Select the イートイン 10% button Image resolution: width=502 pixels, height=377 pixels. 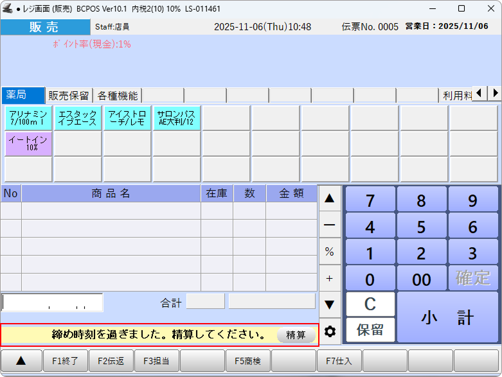tap(28, 143)
